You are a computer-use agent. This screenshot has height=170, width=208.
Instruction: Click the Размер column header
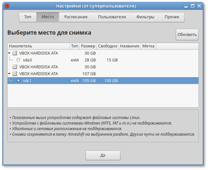tap(88, 46)
